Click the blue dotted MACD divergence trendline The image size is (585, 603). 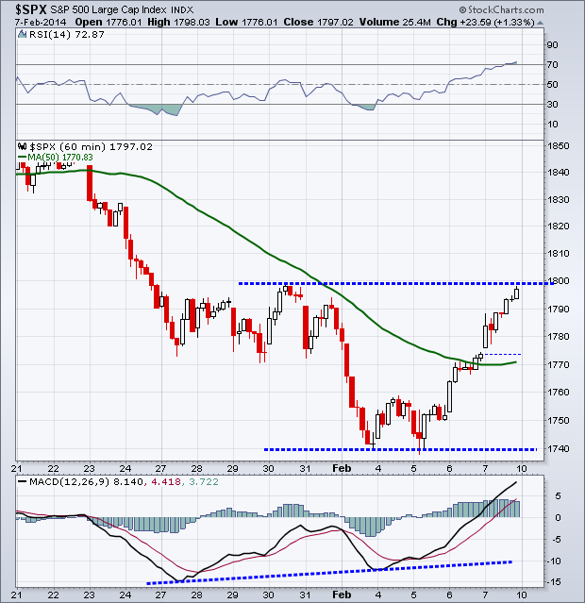coord(330,573)
